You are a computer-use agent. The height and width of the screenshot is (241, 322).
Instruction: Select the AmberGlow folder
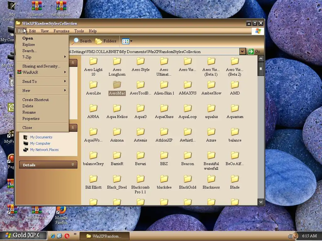211,88
